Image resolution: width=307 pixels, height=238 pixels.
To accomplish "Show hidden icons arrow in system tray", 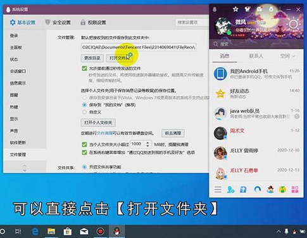I will (279, 232).
